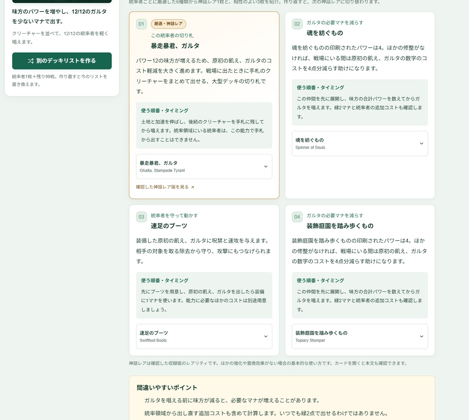Click the 02 number badge
This screenshot has width=469, height=420.
click(x=297, y=24)
